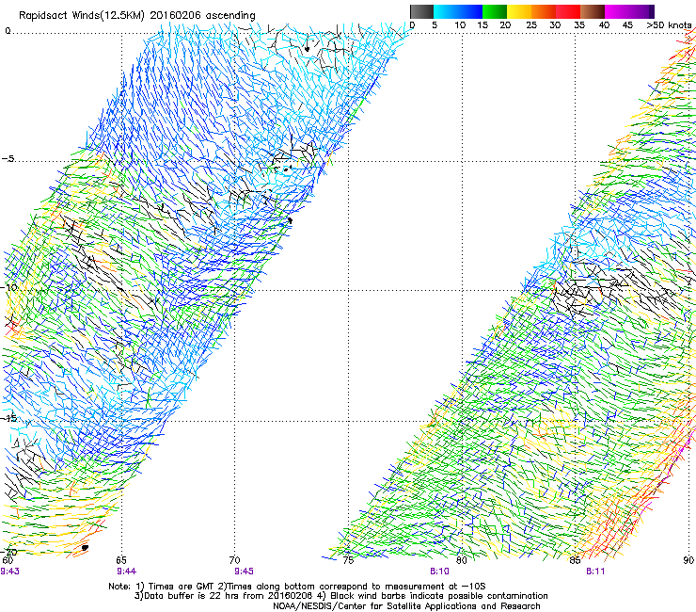Screen dimensions: 696x612
Task: Click the red 30–35 knots legend segment
Action: (568, 11)
